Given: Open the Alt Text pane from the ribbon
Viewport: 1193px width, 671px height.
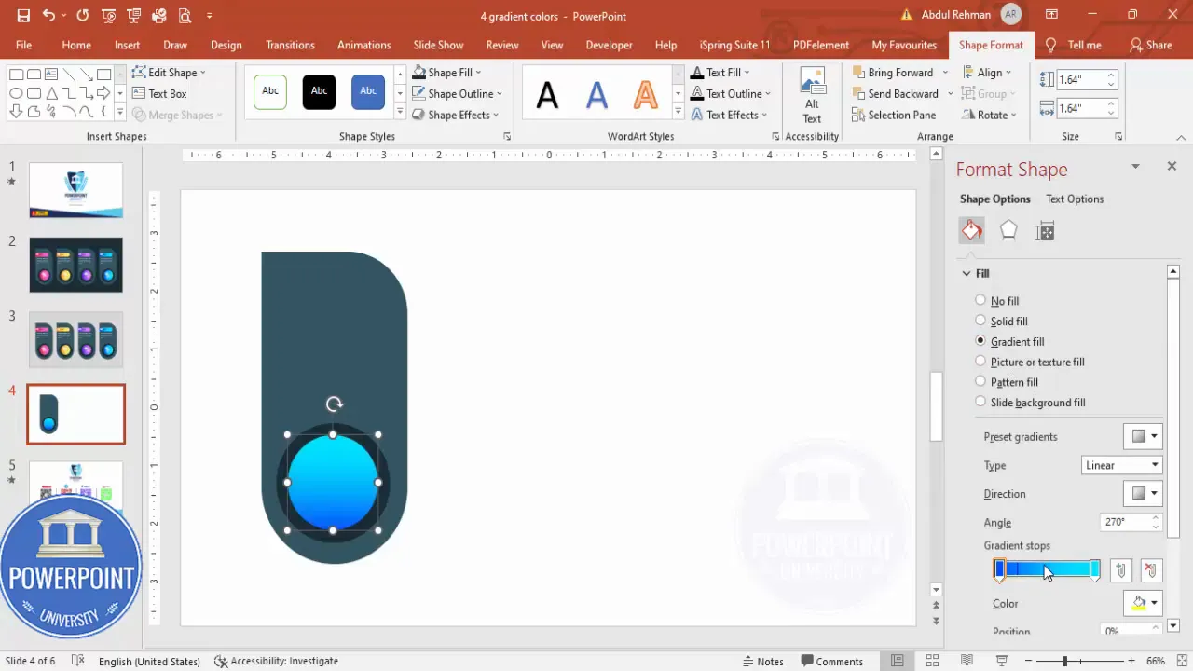Looking at the screenshot, I should tap(812, 93).
